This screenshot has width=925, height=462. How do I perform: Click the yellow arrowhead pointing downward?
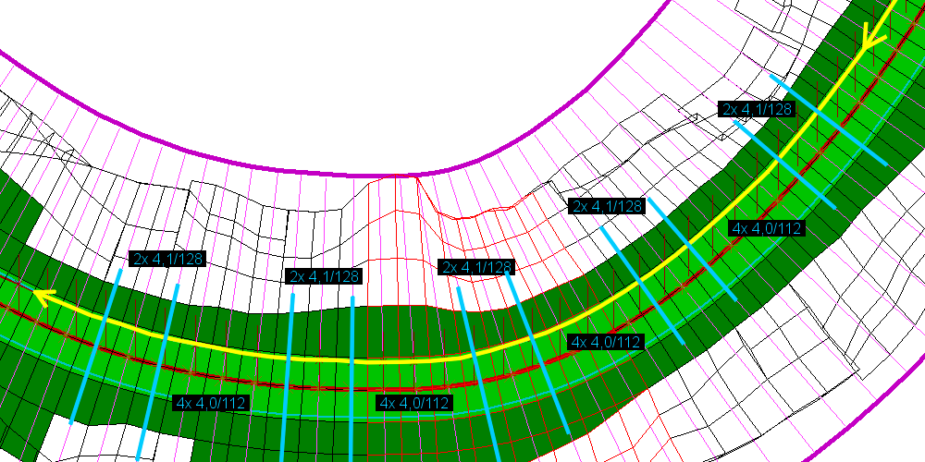pos(873,37)
